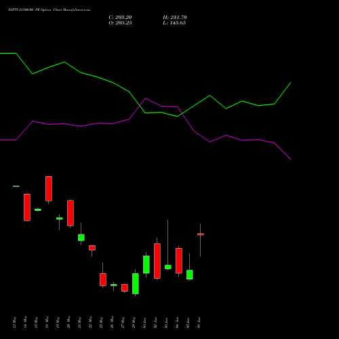Viewport: 339px width, 339px height.
Task: Click the open value O: 205.25
Action: [x=120, y=23]
